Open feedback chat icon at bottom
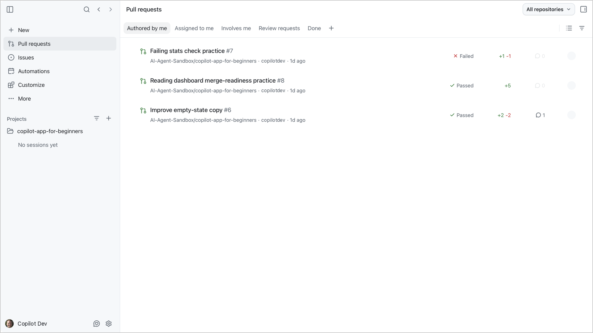The height and width of the screenshot is (333, 593). tap(96, 323)
